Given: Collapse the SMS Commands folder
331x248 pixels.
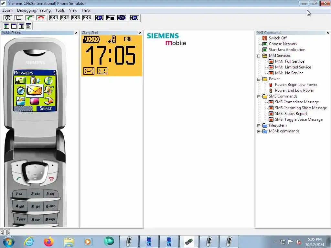Looking at the screenshot, I should click(x=259, y=97).
